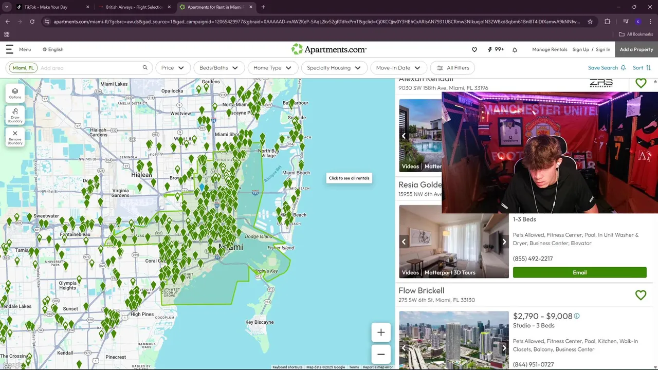
Task: Click Manage Rentals link
Action: pyautogui.click(x=550, y=49)
